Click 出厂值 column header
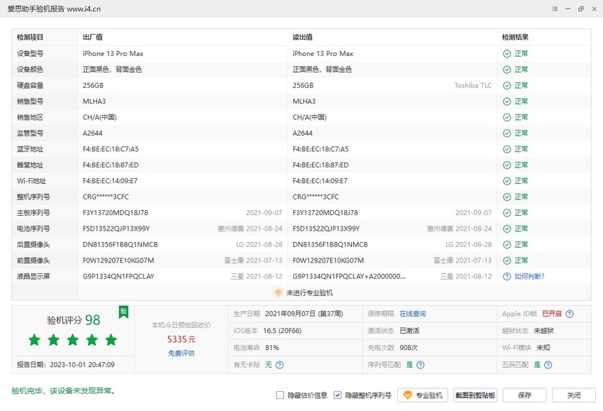This screenshot has width=603, height=411. pos(93,38)
